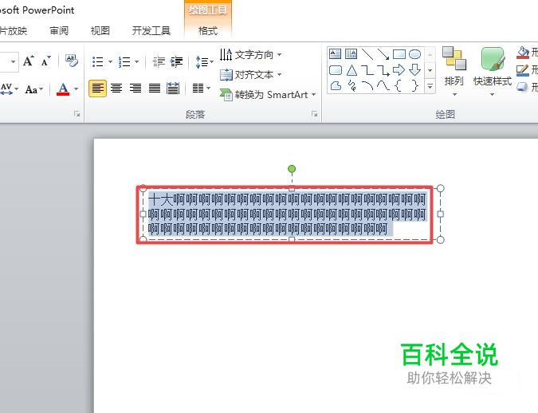
Task: Expand bullet list dropdown arrow
Action: tap(110, 62)
